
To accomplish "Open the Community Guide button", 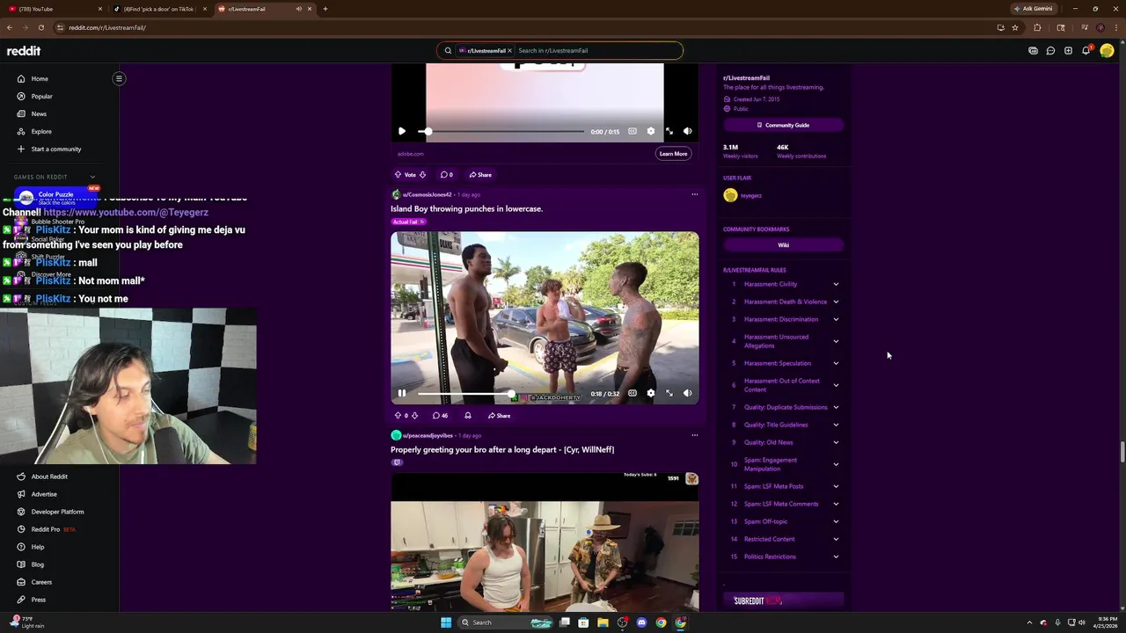I will (783, 125).
